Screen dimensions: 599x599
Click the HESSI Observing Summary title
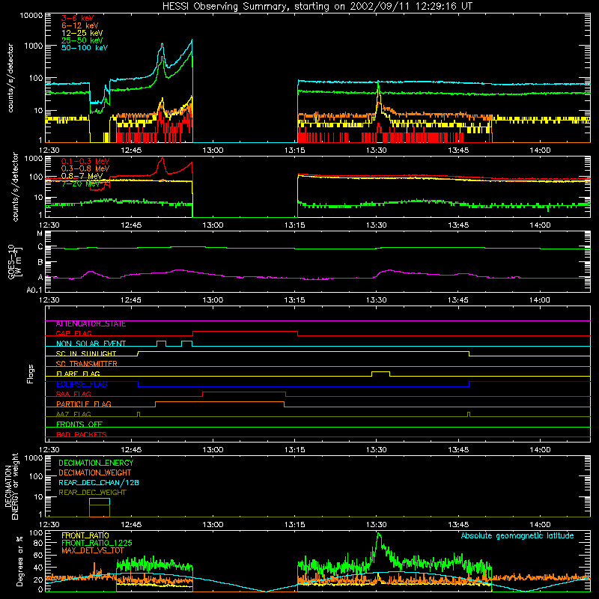point(317,6)
